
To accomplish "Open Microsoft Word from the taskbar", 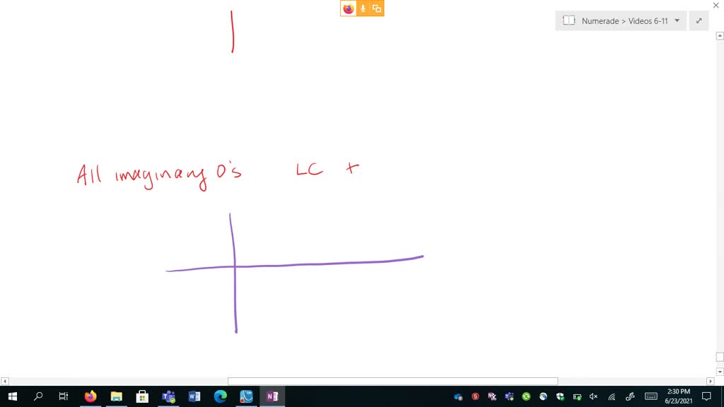I will point(194,397).
